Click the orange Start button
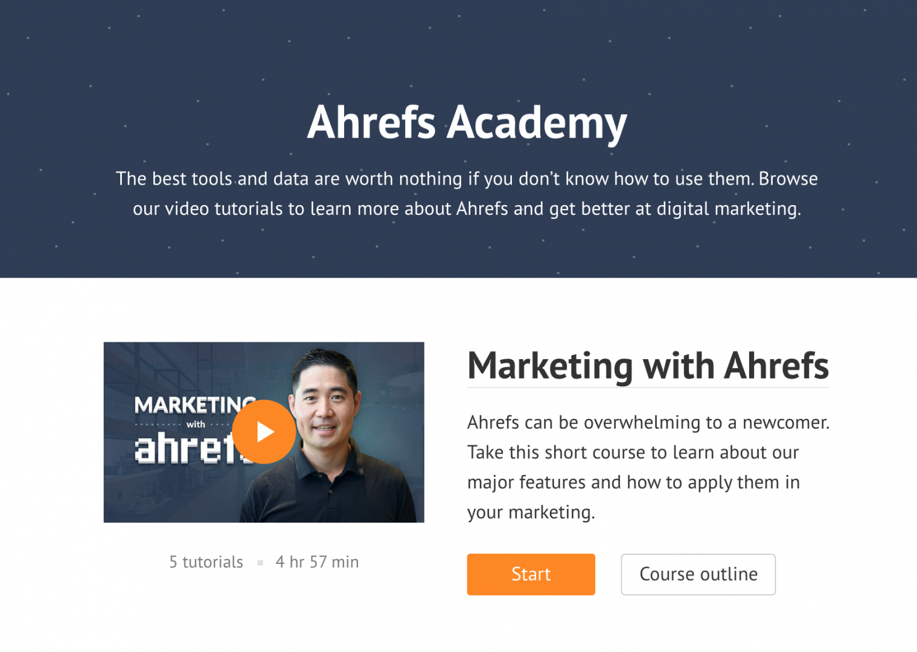917x652 pixels. click(x=531, y=574)
